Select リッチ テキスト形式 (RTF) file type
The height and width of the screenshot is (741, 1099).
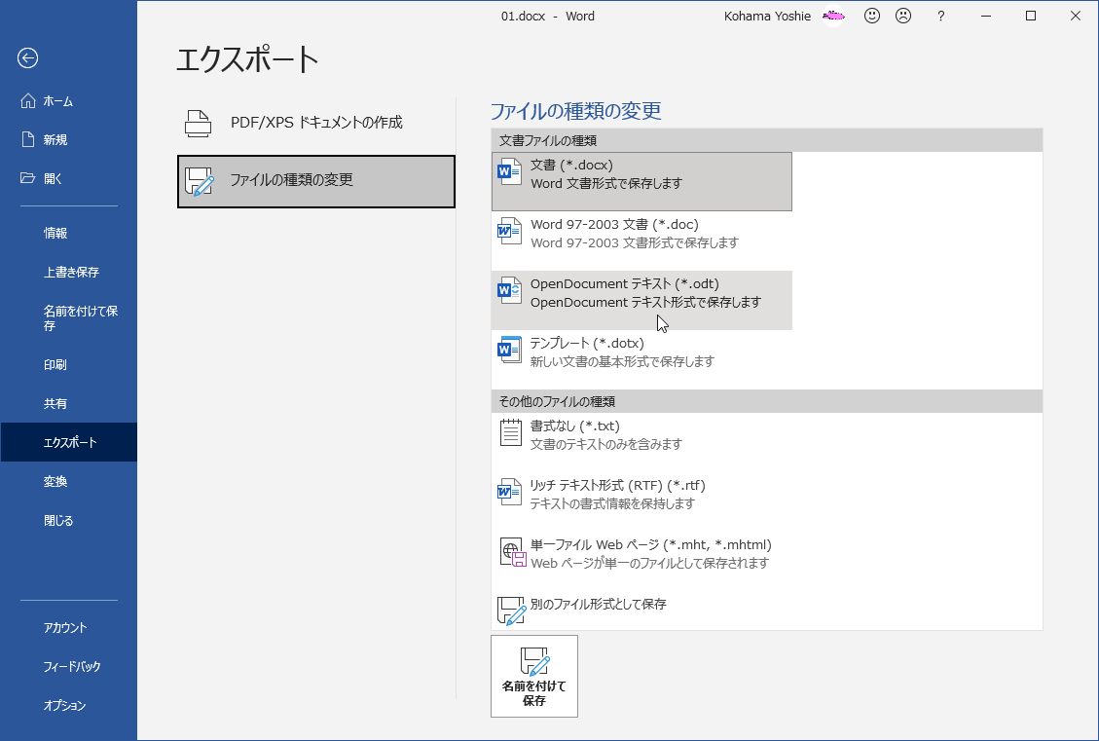[x=642, y=501]
